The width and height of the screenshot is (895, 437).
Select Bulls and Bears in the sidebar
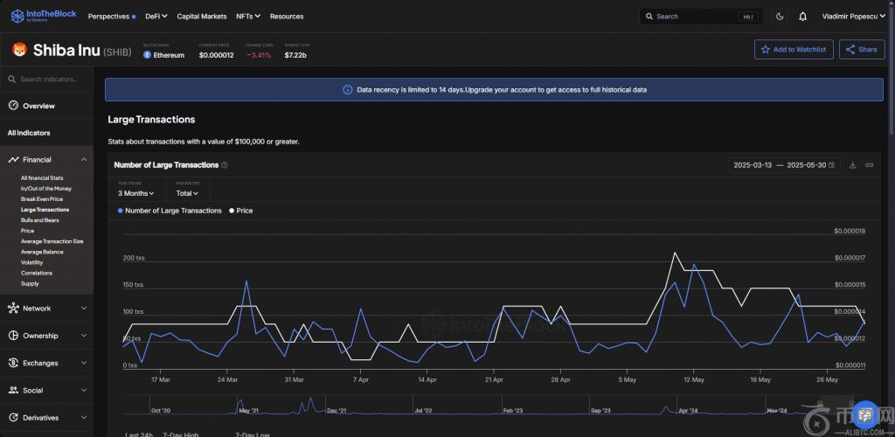(x=40, y=220)
